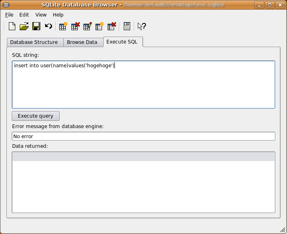Open the Help menu
The width and height of the screenshot is (287, 234).
pos(58,15)
